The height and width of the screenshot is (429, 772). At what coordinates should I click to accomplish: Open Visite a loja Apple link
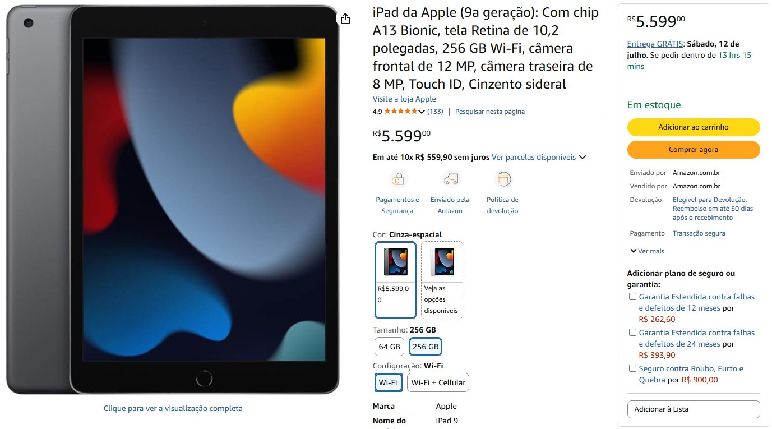coord(404,99)
